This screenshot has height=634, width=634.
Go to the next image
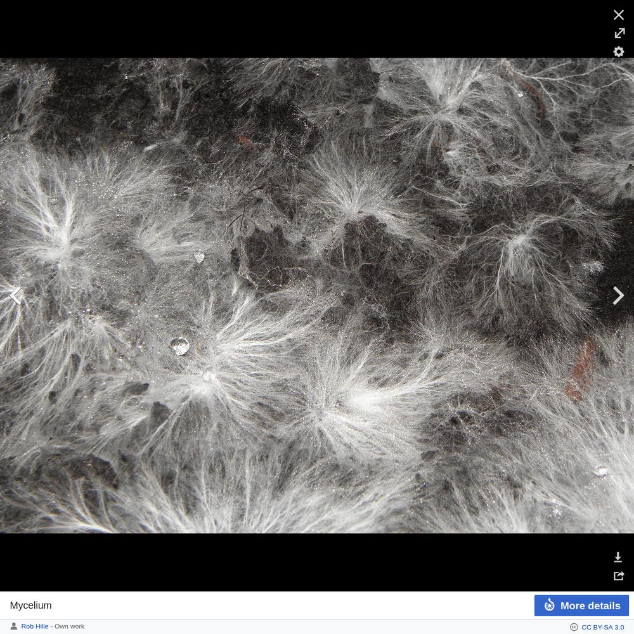[x=618, y=295]
